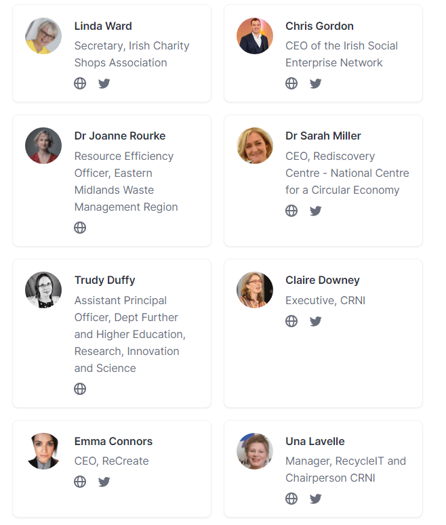Open Claire Downey's website globe icon
446x525 pixels.
coord(291,321)
